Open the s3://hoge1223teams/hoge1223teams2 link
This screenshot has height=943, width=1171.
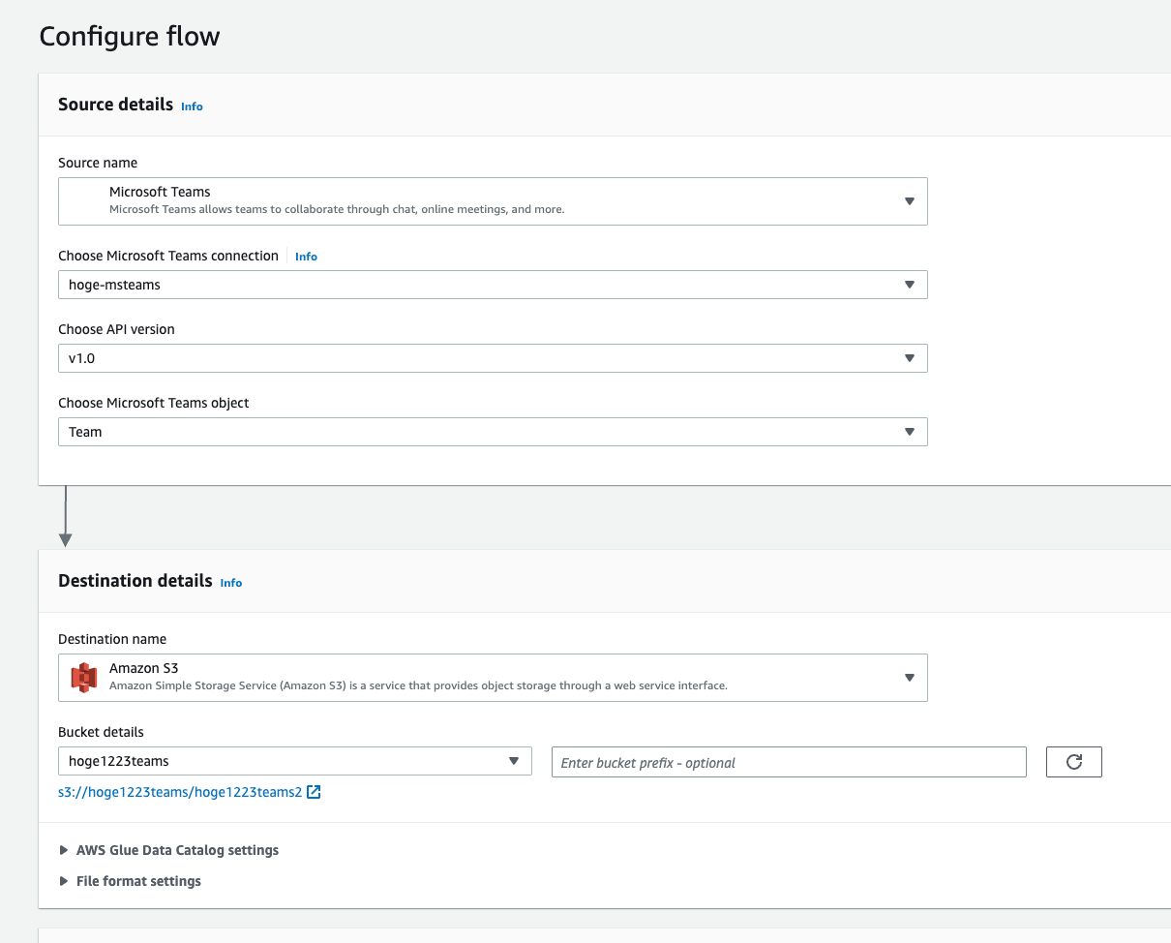point(180,791)
